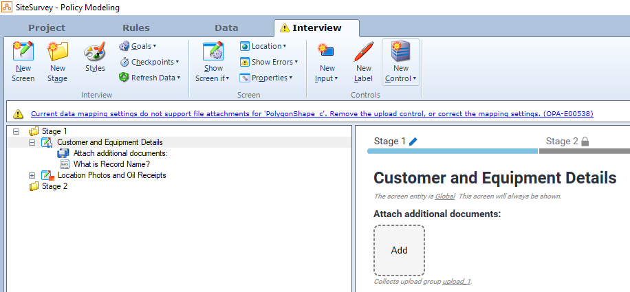Click the New Input icon
This screenshot has height=292, width=630.
click(326, 51)
